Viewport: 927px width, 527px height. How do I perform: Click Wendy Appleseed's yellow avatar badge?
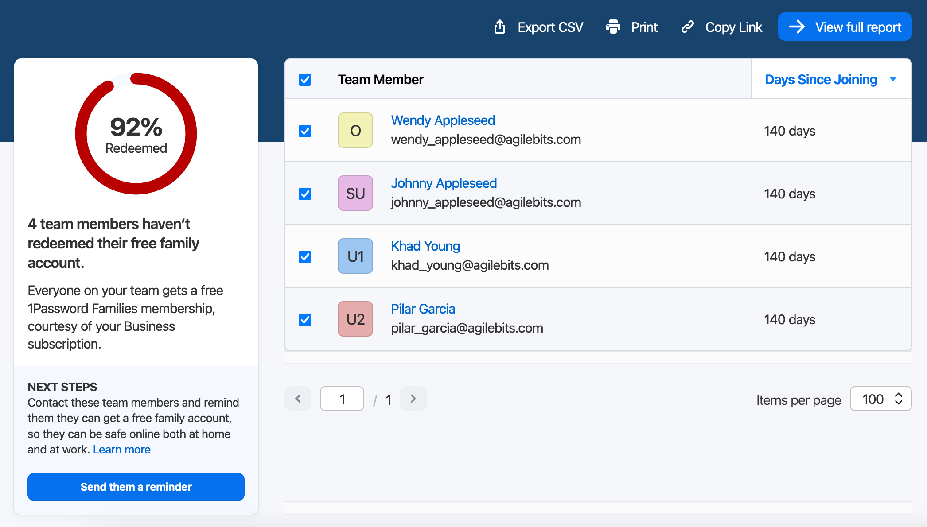355,130
